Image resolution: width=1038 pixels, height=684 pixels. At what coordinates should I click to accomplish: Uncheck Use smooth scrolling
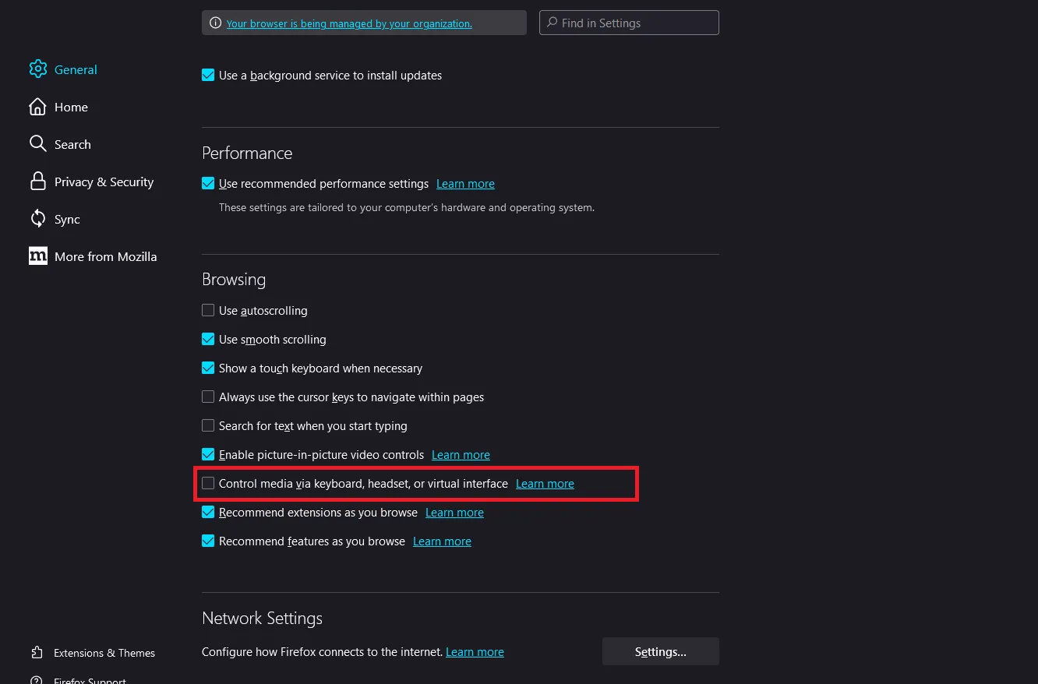tap(208, 339)
